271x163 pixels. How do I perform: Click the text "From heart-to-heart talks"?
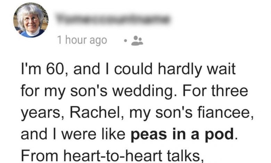[x=111, y=155]
